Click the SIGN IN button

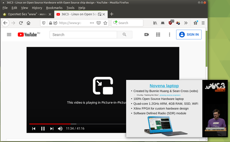[x=189, y=35]
